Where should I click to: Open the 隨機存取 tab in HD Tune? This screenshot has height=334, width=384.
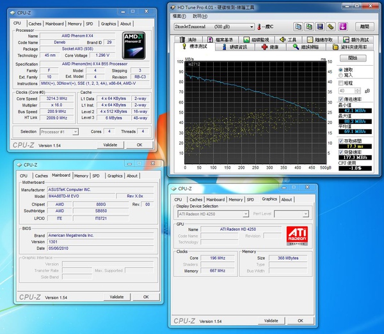pos(320,40)
